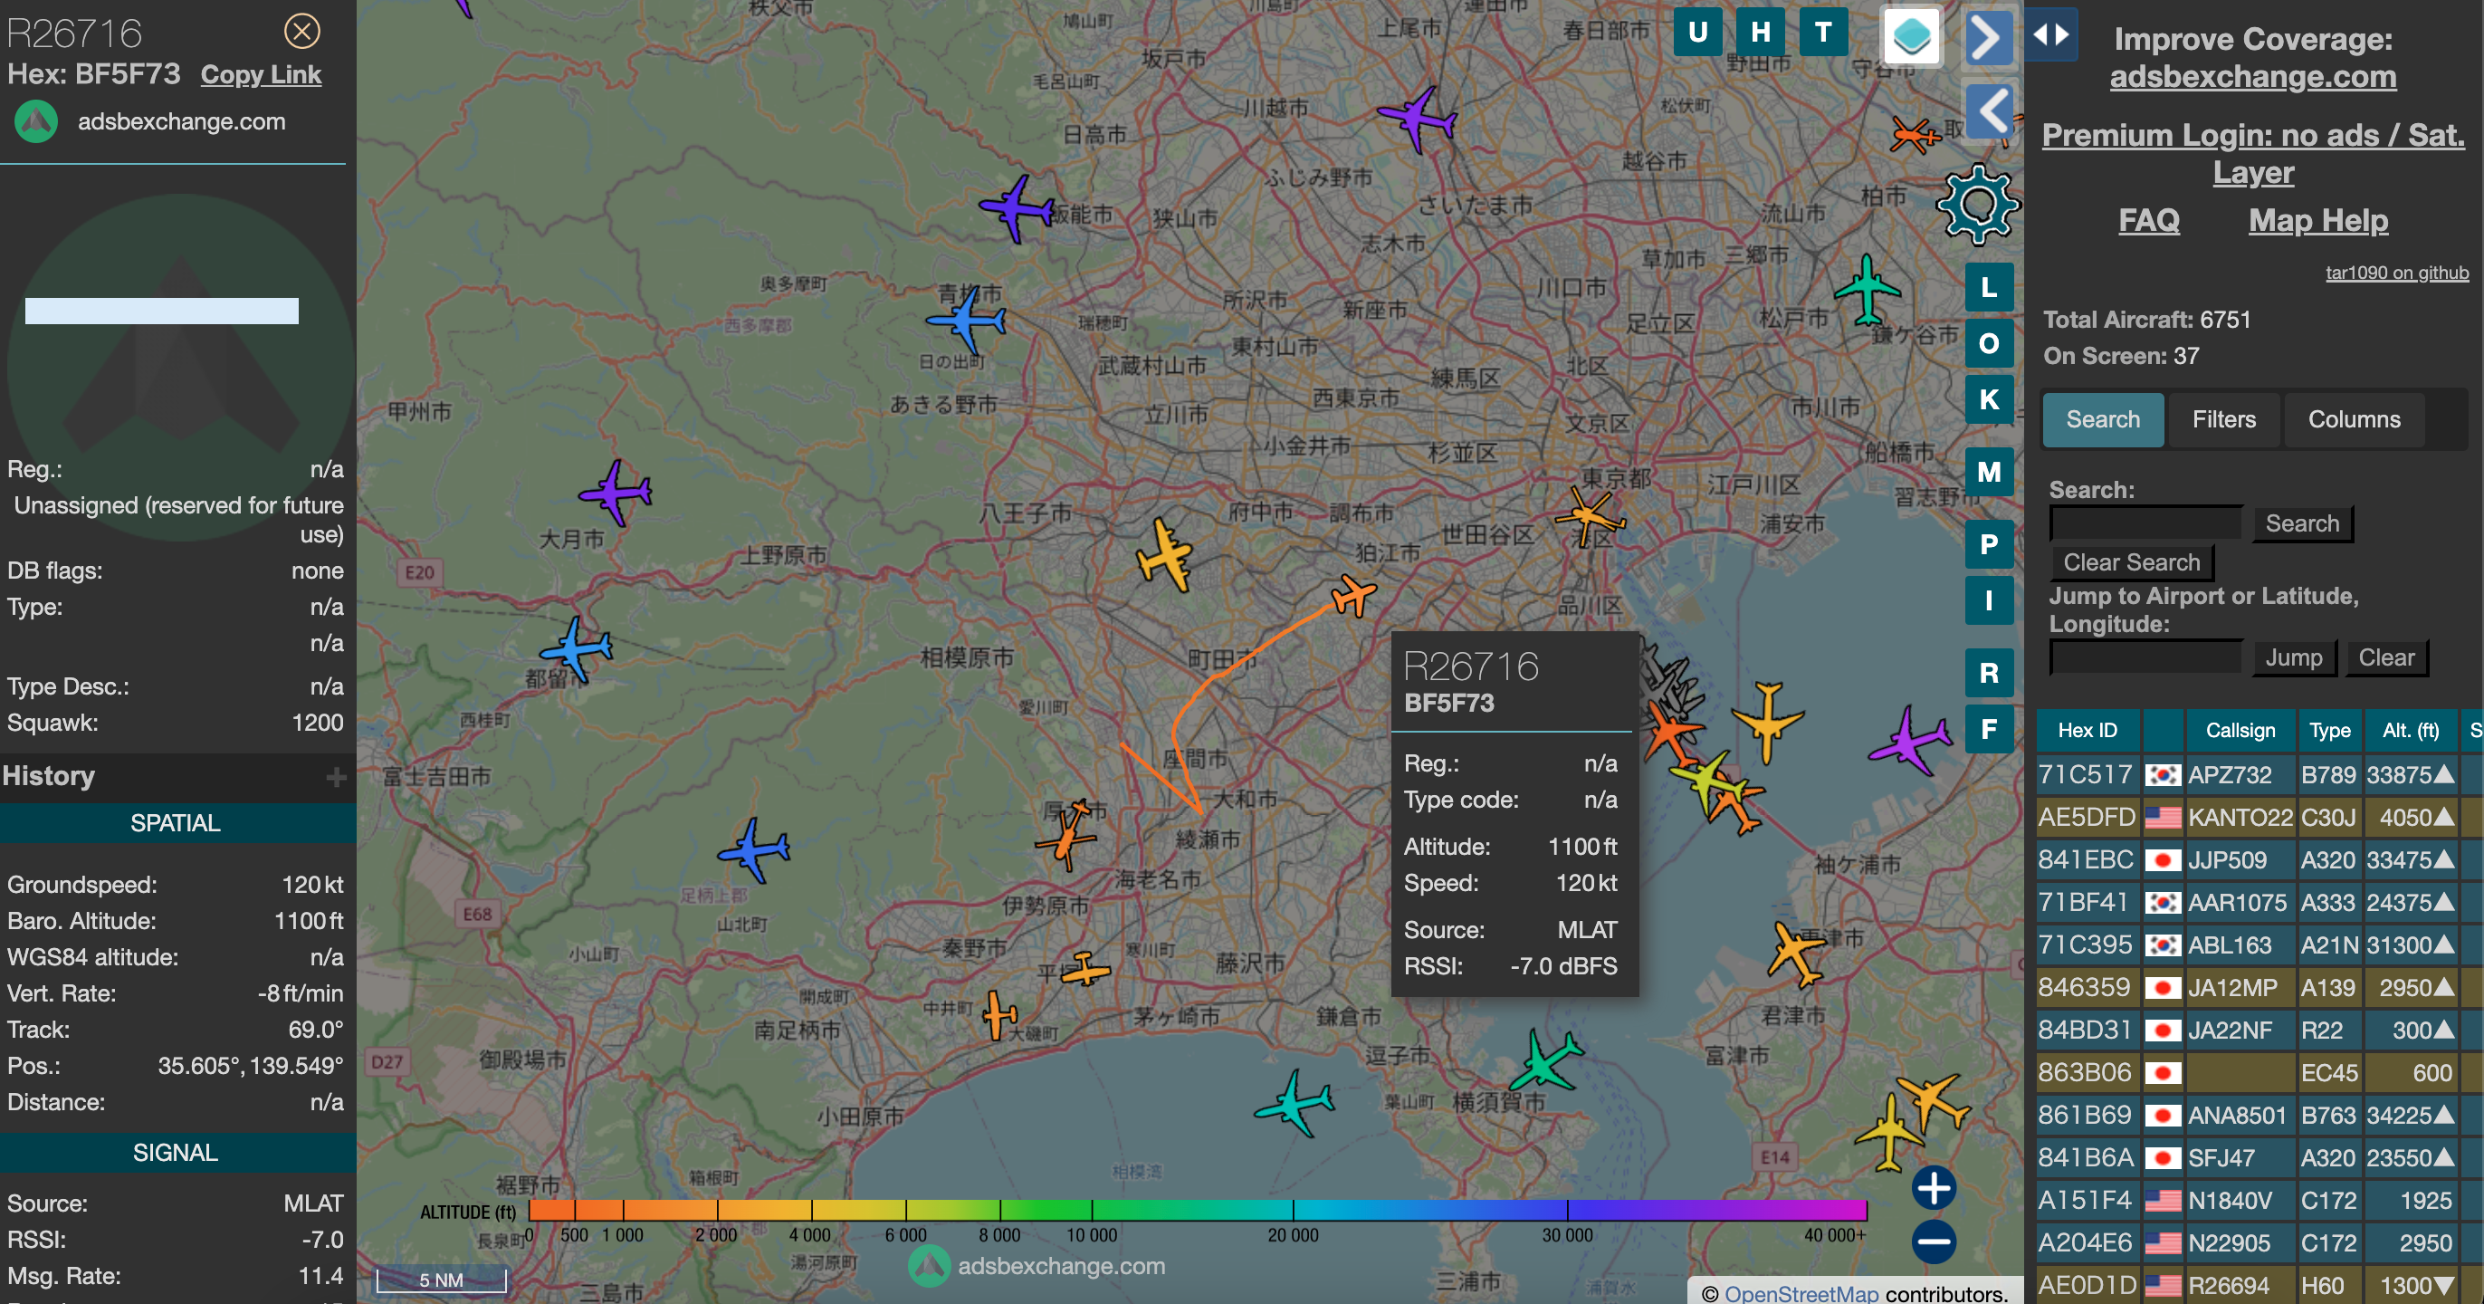The width and height of the screenshot is (2484, 1304).
Task: Focus the Search text field
Action: click(2146, 523)
